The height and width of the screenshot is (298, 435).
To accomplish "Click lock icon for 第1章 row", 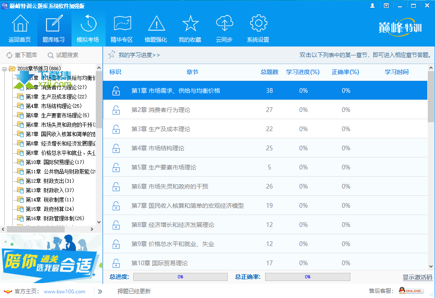I will coord(116,91).
